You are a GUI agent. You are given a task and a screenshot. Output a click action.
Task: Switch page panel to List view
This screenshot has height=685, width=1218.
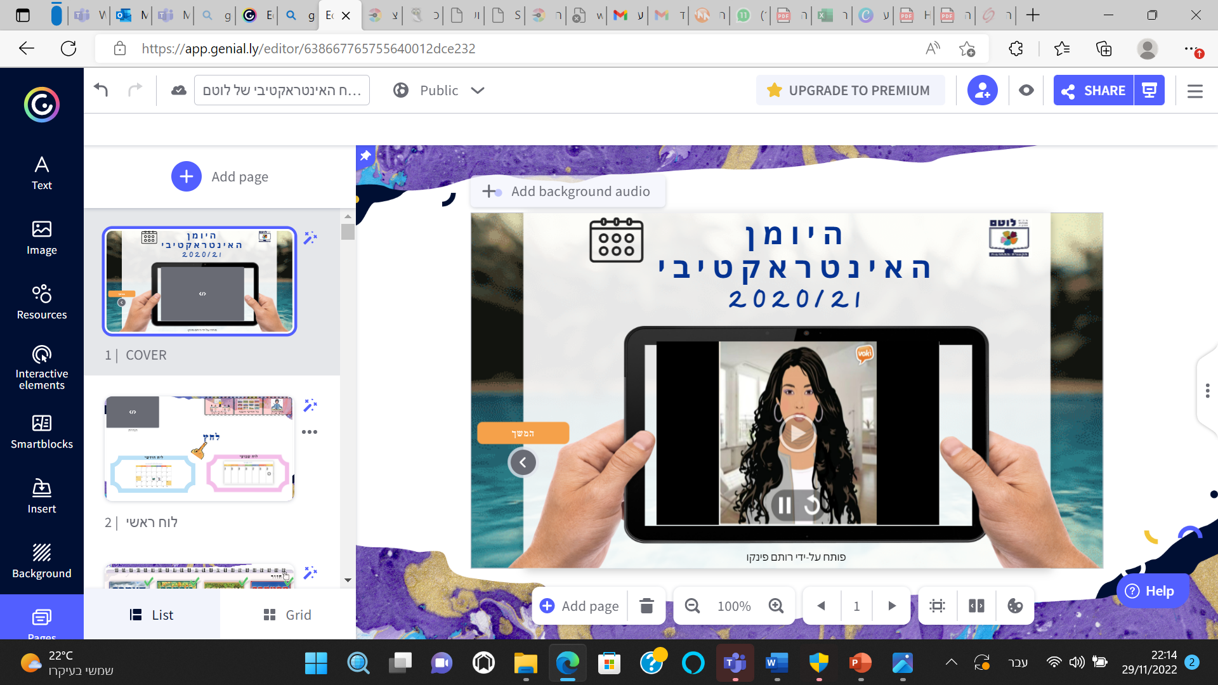pos(152,615)
